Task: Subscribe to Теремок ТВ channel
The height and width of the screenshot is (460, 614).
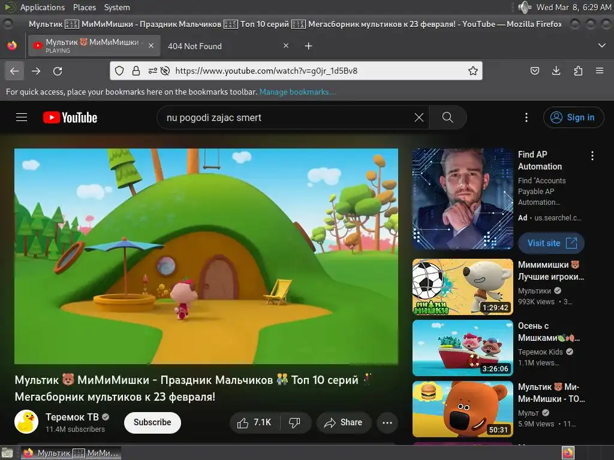Action: coord(152,422)
